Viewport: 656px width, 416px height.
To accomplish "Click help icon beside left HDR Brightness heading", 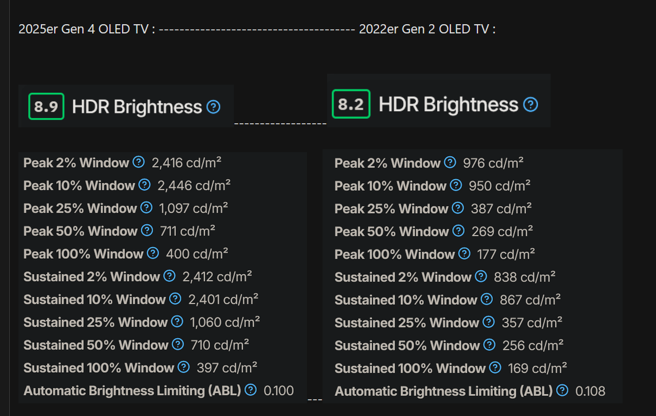I will click(x=213, y=107).
